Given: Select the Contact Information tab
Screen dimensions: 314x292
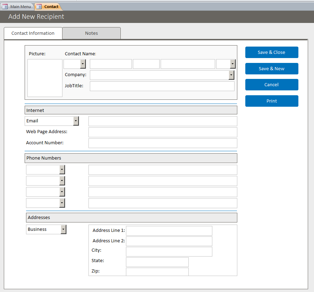Looking at the screenshot, I should pos(33,33).
